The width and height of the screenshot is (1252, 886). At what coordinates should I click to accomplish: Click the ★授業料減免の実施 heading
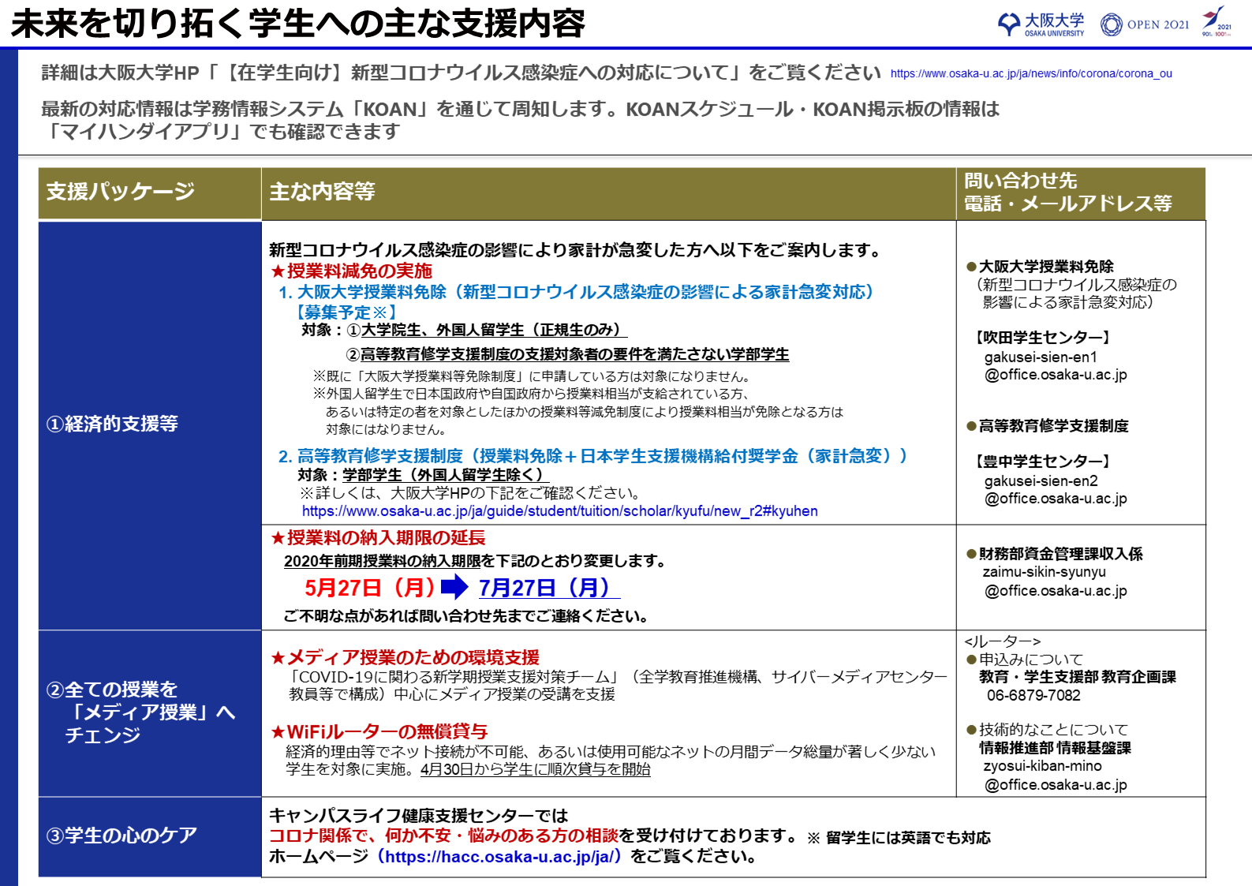click(351, 271)
